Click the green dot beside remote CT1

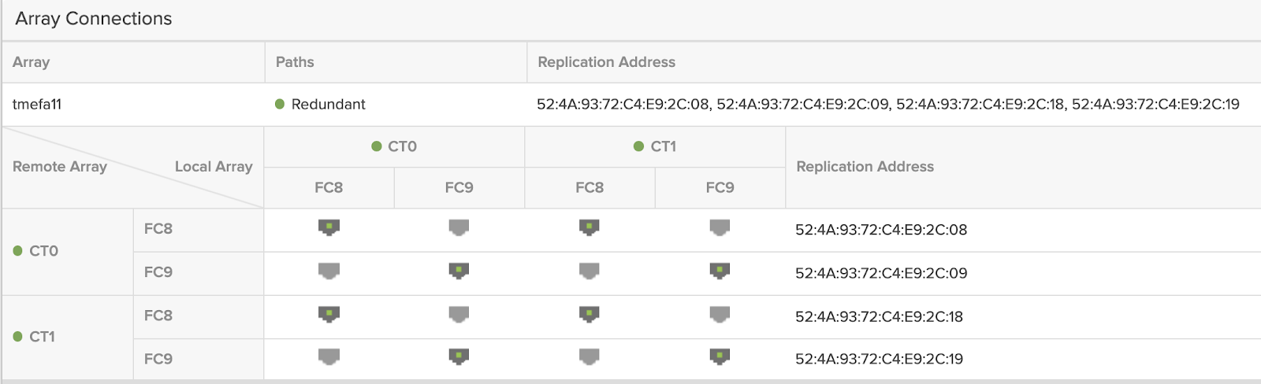18,337
